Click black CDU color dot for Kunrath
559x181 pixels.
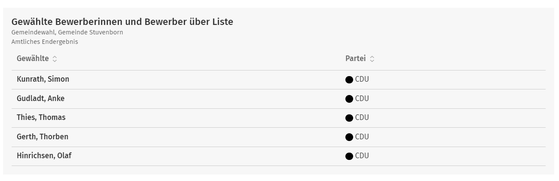pyautogui.click(x=349, y=80)
